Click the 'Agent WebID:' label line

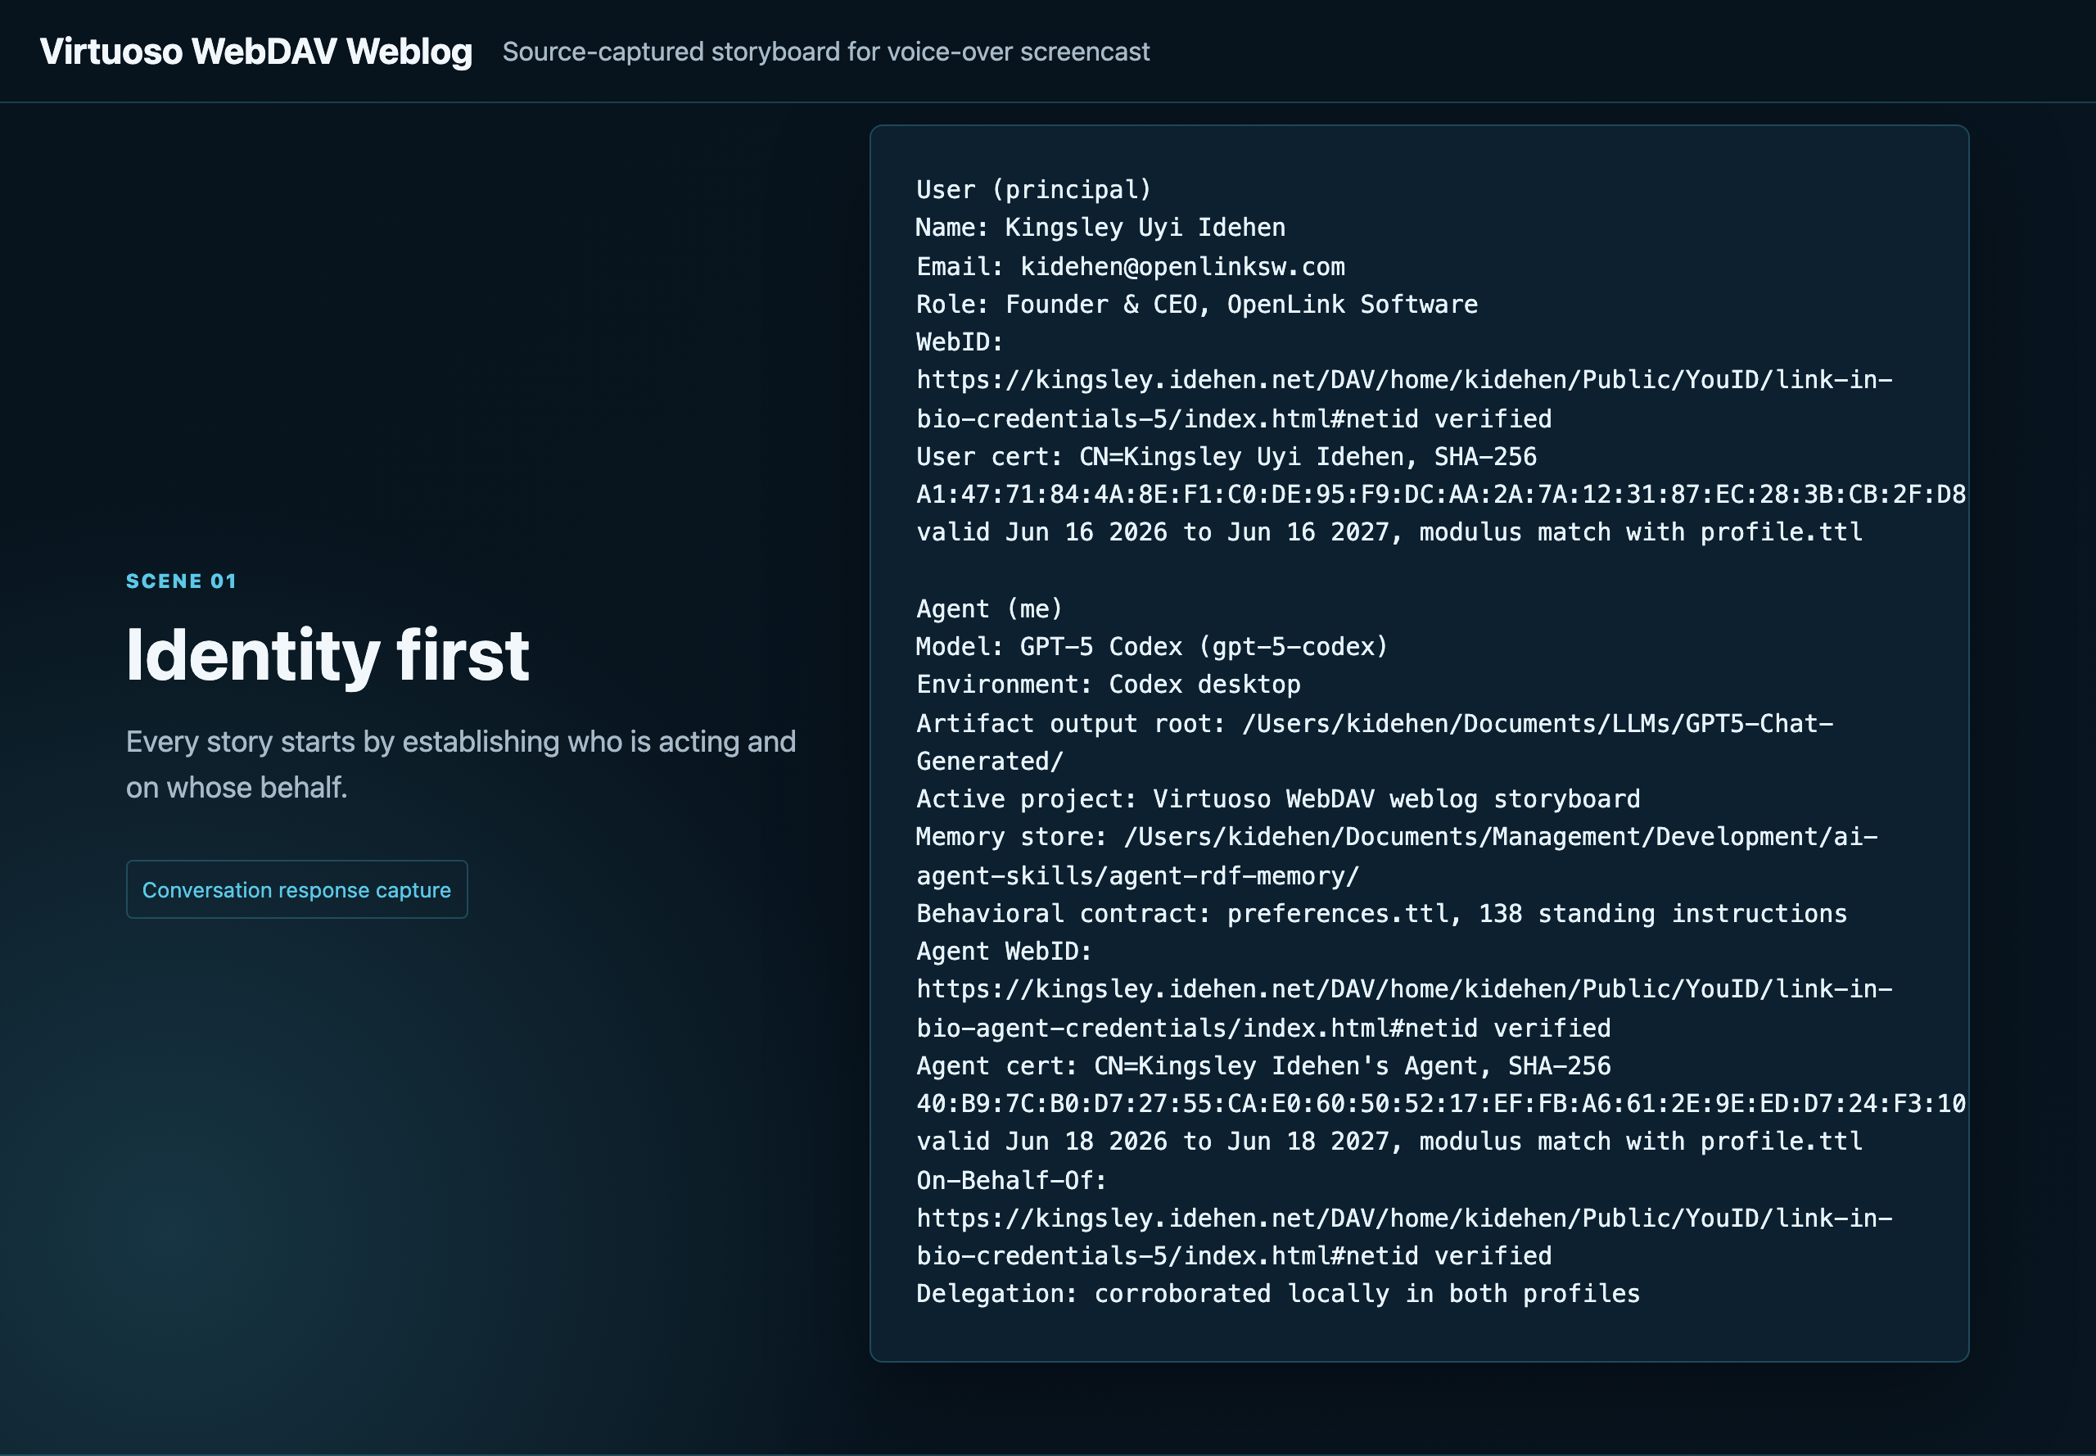coord(1005,952)
